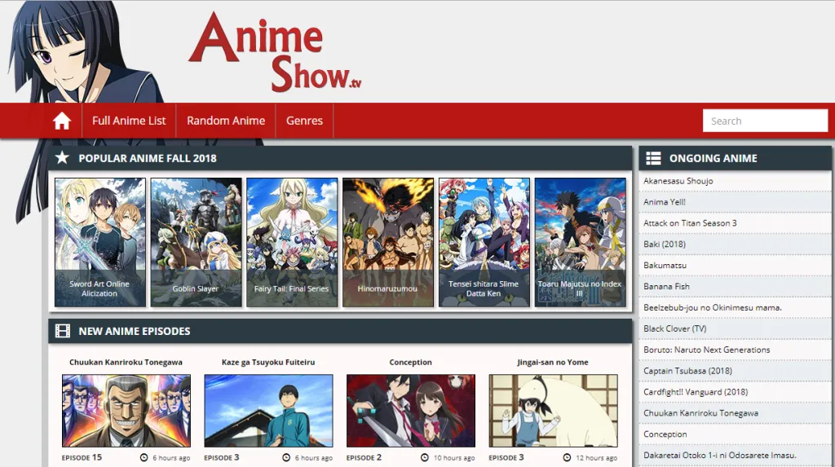Click the EPISODE 2 label under Conception
Screen dimensions: 835x467
(x=364, y=457)
